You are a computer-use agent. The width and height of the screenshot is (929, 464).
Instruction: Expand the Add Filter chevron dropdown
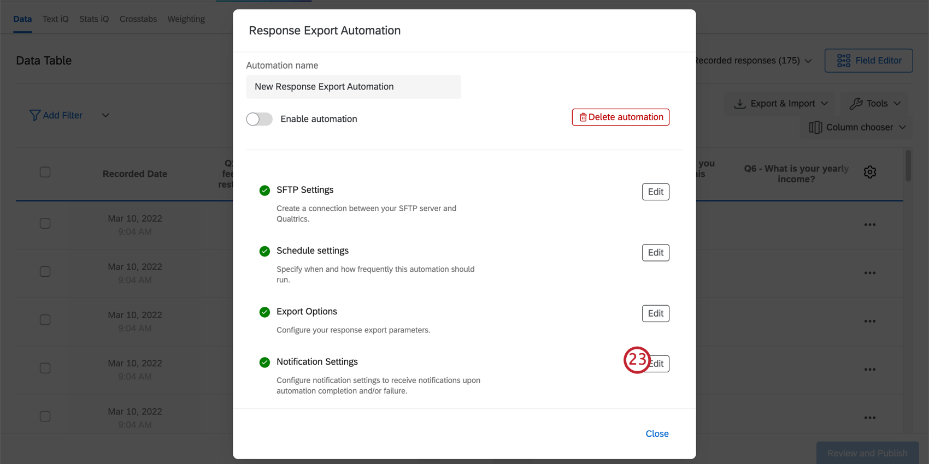105,115
